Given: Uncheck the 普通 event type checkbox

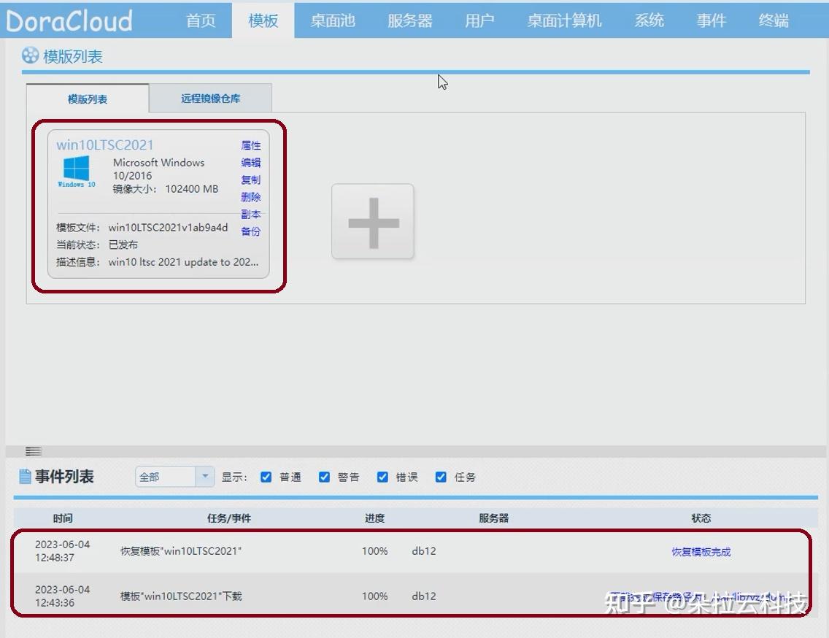Looking at the screenshot, I should (x=266, y=477).
